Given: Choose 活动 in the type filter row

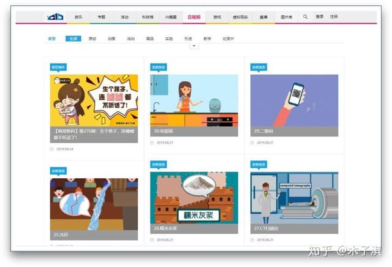Looking at the screenshot, I should click(x=130, y=39).
